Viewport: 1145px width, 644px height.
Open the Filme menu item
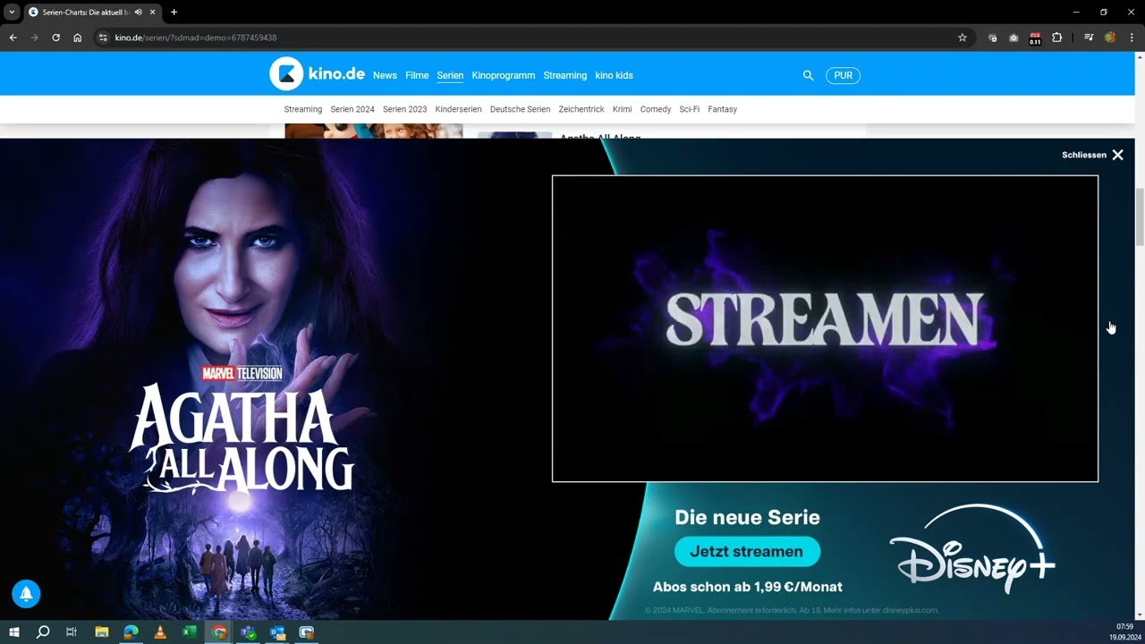(x=417, y=75)
